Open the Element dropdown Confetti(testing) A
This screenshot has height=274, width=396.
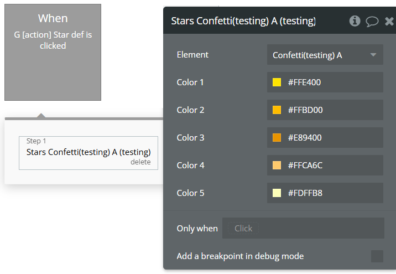point(325,55)
